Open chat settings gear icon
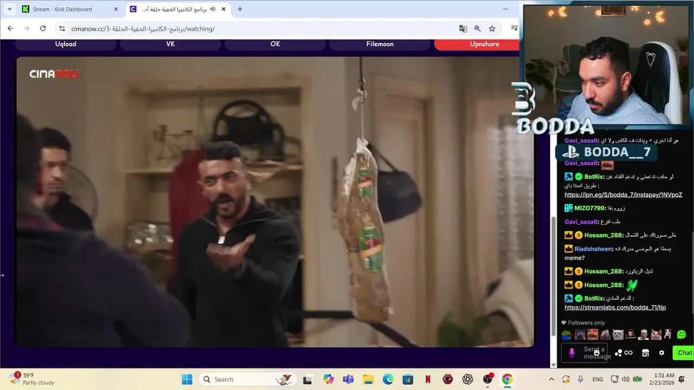The image size is (694, 390). (661, 353)
